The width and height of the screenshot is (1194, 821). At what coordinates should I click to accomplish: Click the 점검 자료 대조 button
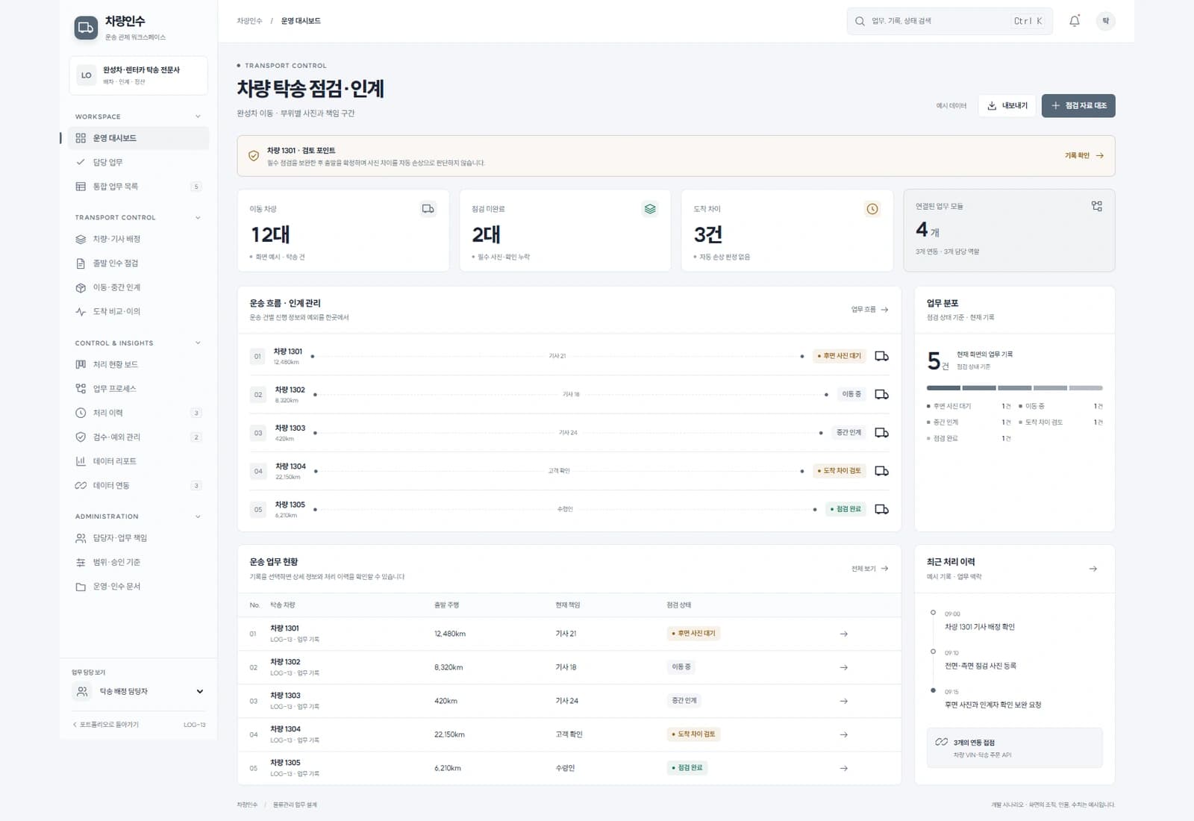click(x=1078, y=106)
